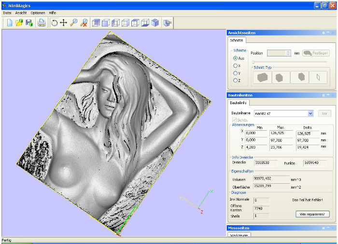Click the Save toolbar icon

click(29, 23)
